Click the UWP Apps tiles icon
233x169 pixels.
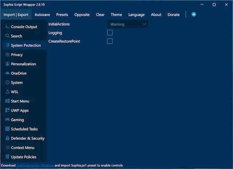[x=7, y=110]
